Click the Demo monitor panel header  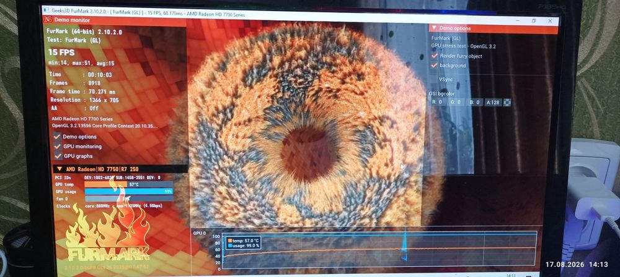pos(115,20)
